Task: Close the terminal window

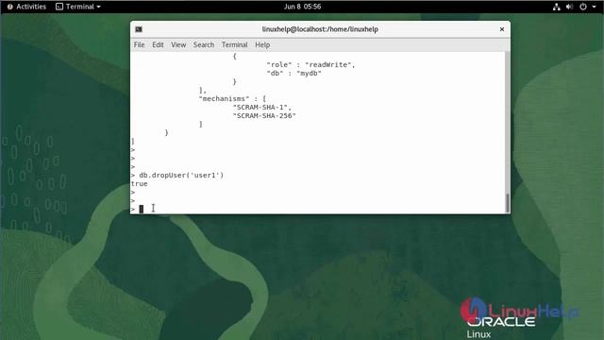Action: coord(502,29)
